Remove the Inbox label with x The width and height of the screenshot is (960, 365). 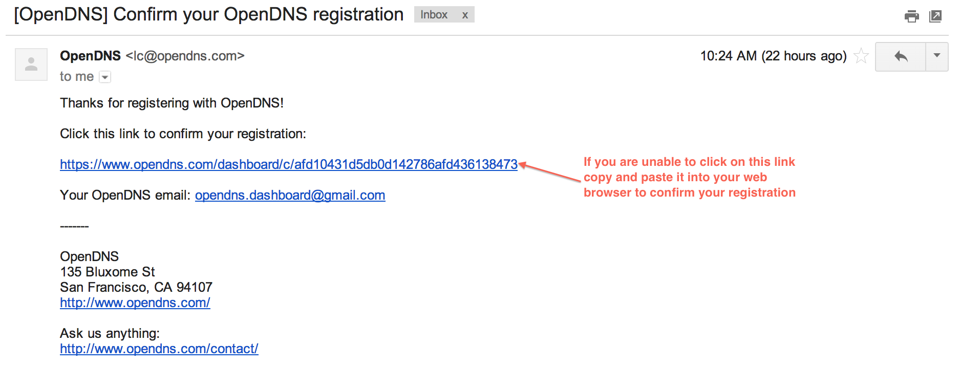click(465, 15)
